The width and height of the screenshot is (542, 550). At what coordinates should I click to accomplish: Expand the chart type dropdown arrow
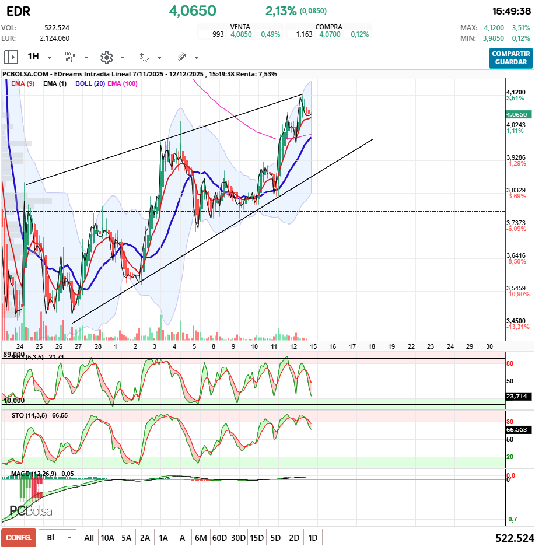(86, 58)
